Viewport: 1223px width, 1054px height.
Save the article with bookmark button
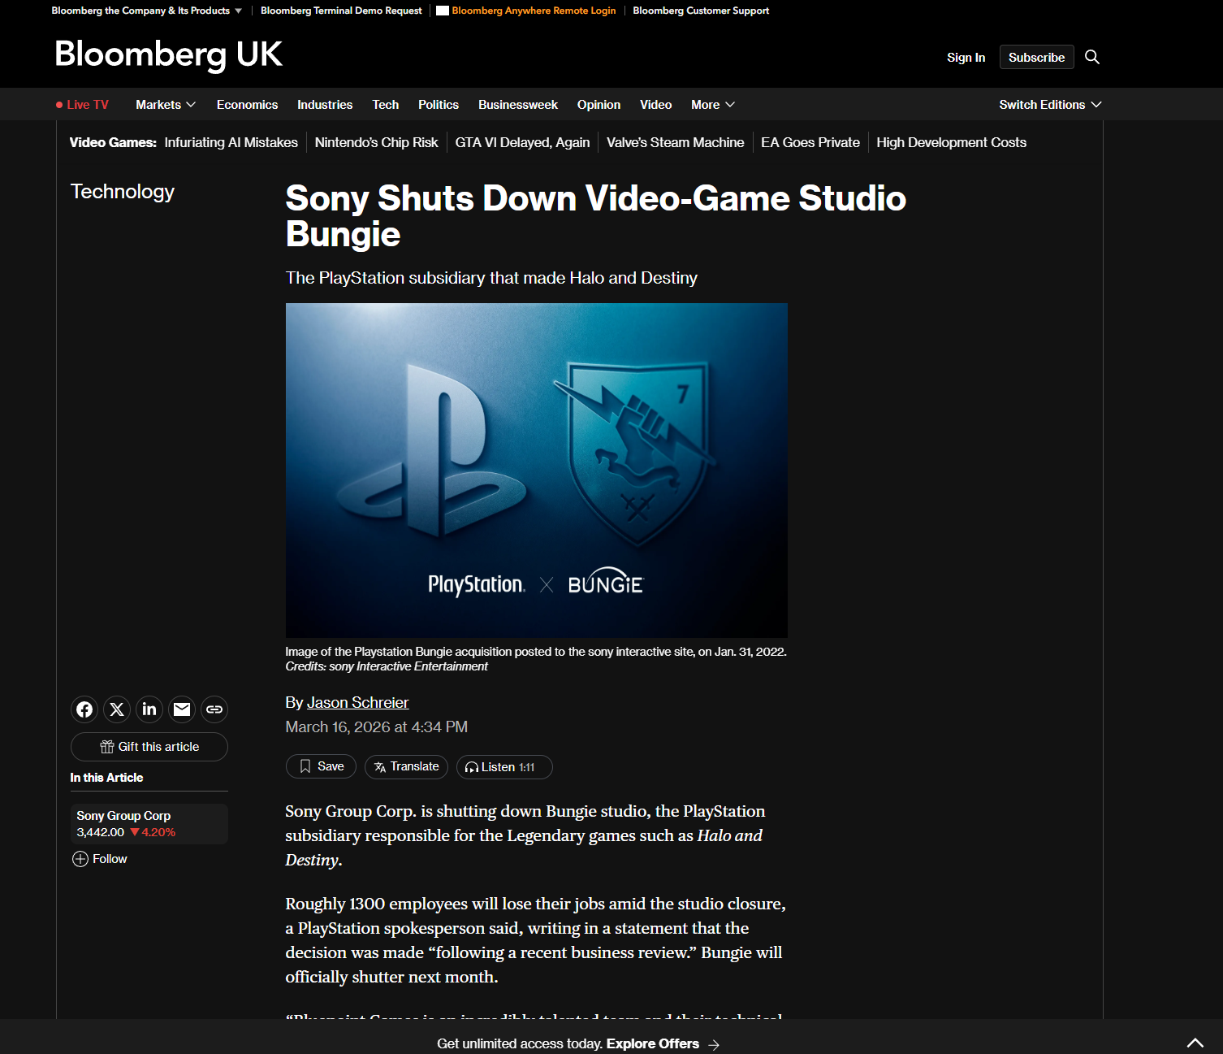(x=321, y=766)
